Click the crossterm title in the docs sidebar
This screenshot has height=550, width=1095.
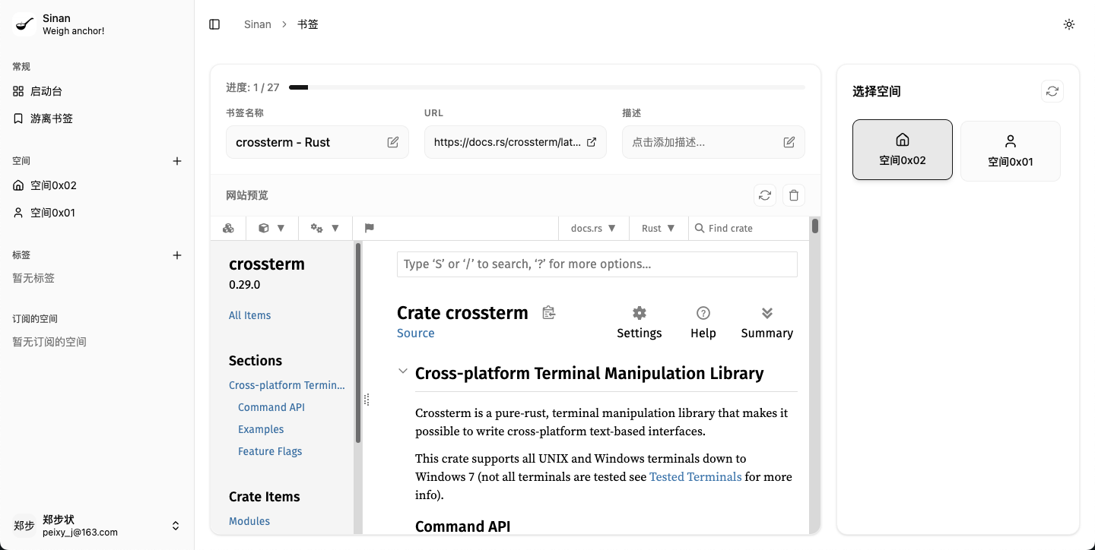(267, 264)
